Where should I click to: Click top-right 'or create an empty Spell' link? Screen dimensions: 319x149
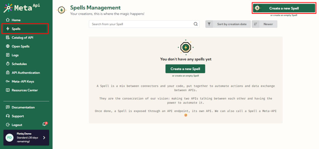284,15
